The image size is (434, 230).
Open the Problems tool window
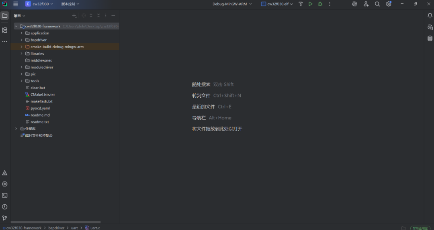pyautogui.click(x=4, y=207)
